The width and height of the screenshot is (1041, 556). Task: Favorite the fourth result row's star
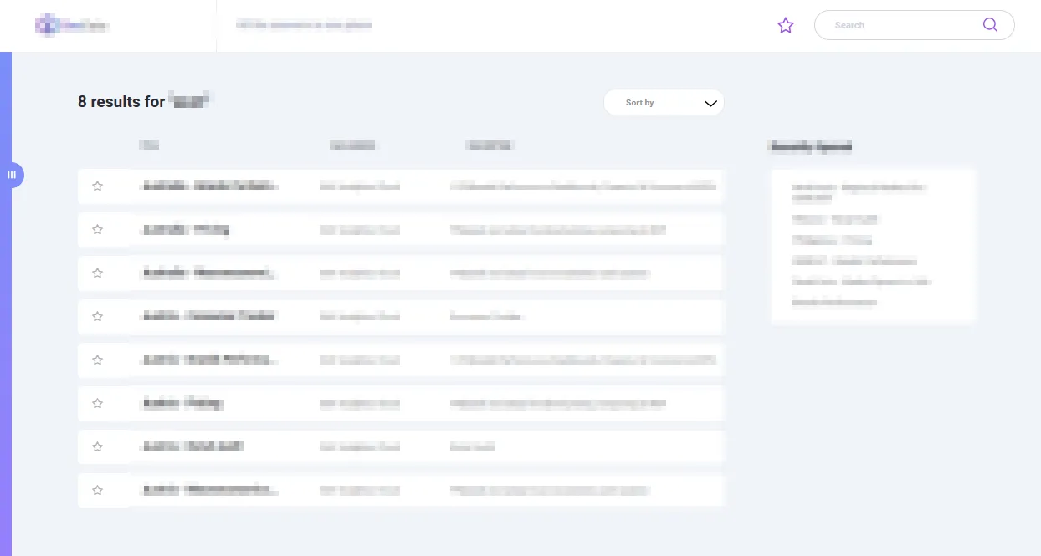[97, 316]
